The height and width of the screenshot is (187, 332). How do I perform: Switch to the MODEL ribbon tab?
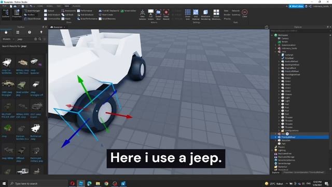point(50,6)
